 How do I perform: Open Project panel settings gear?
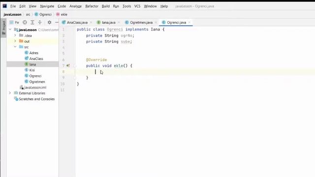[49, 23]
